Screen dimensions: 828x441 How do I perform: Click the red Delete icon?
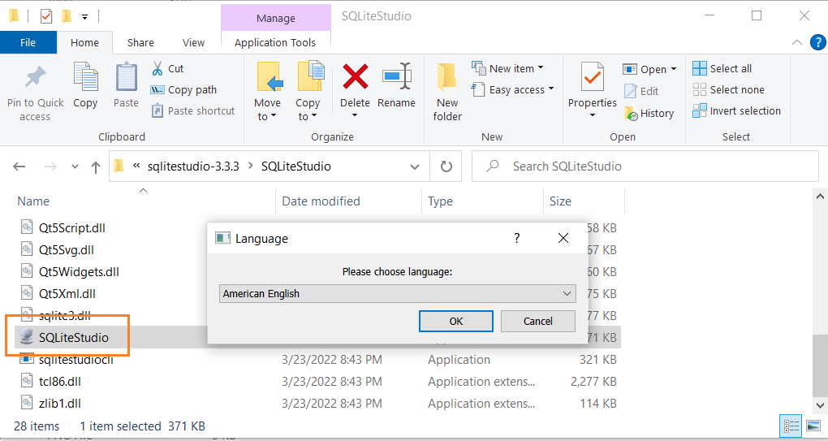pyautogui.click(x=356, y=77)
